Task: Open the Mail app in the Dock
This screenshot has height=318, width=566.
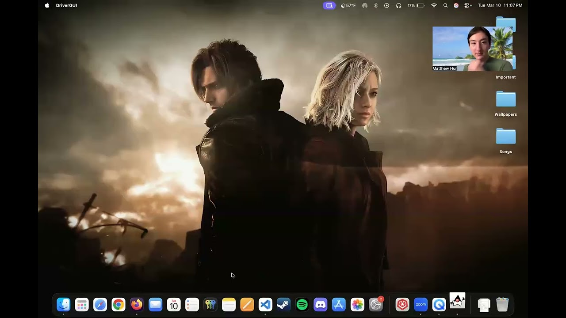Action: pyautogui.click(x=155, y=304)
